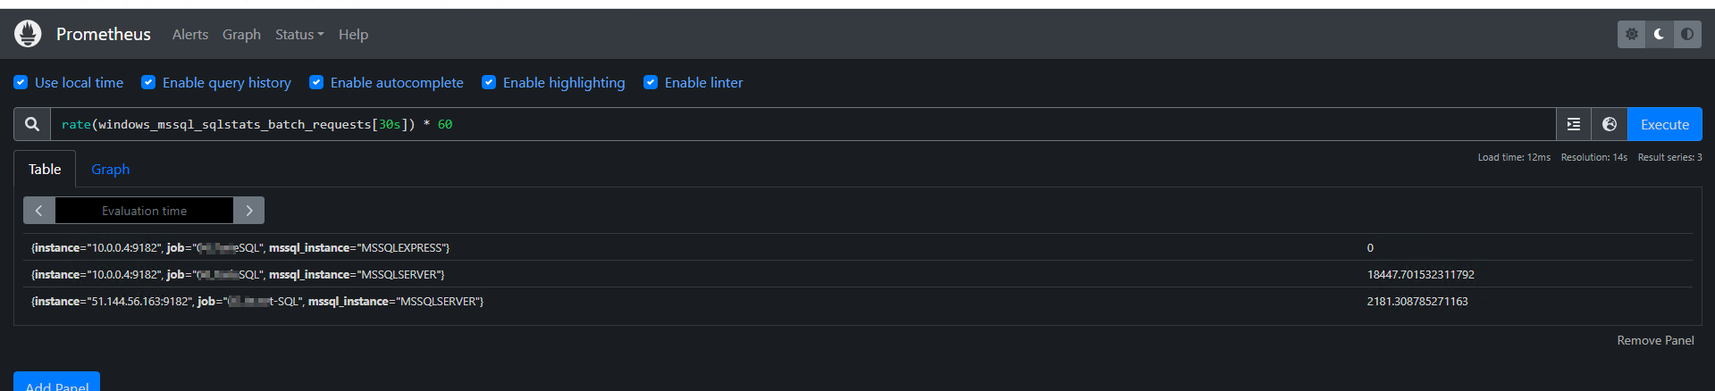Click the format expression icon
The image size is (1715, 391).
tap(1574, 124)
